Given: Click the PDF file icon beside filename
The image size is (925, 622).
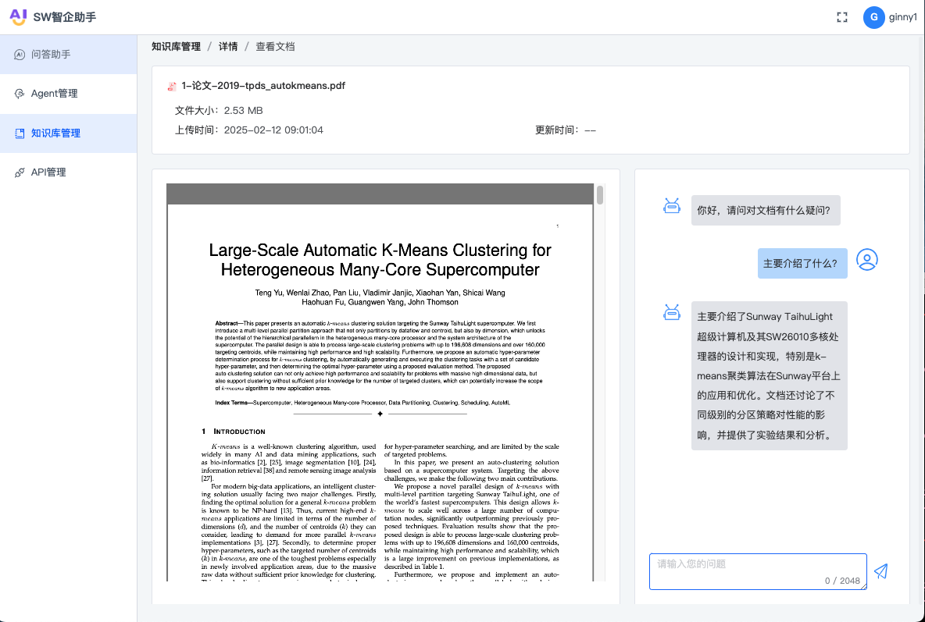Looking at the screenshot, I should 172,87.
